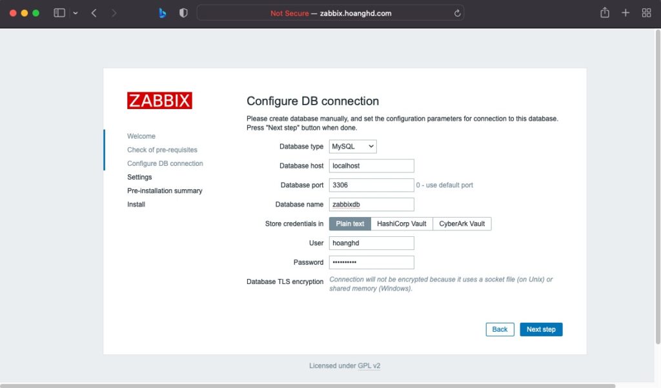The width and height of the screenshot is (661, 388).
Task: Open the sidebar options chevron
Action: tap(76, 13)
